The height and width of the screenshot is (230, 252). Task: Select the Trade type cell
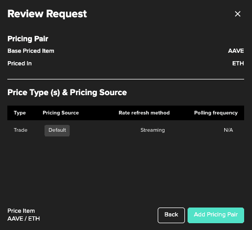[x=20, y=130]
